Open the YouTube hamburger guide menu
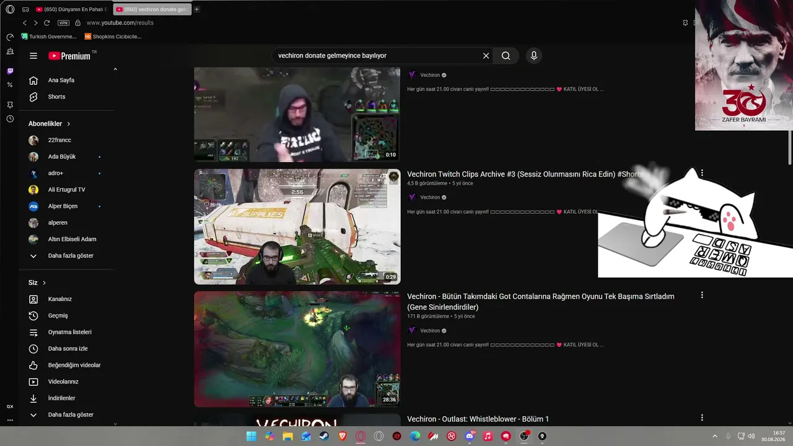The height and width of the screenshot is (446, 793). [33, 56]
